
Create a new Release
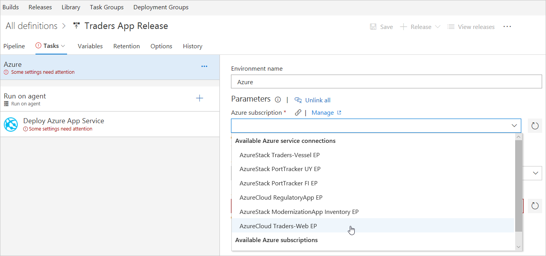(421, 27)
